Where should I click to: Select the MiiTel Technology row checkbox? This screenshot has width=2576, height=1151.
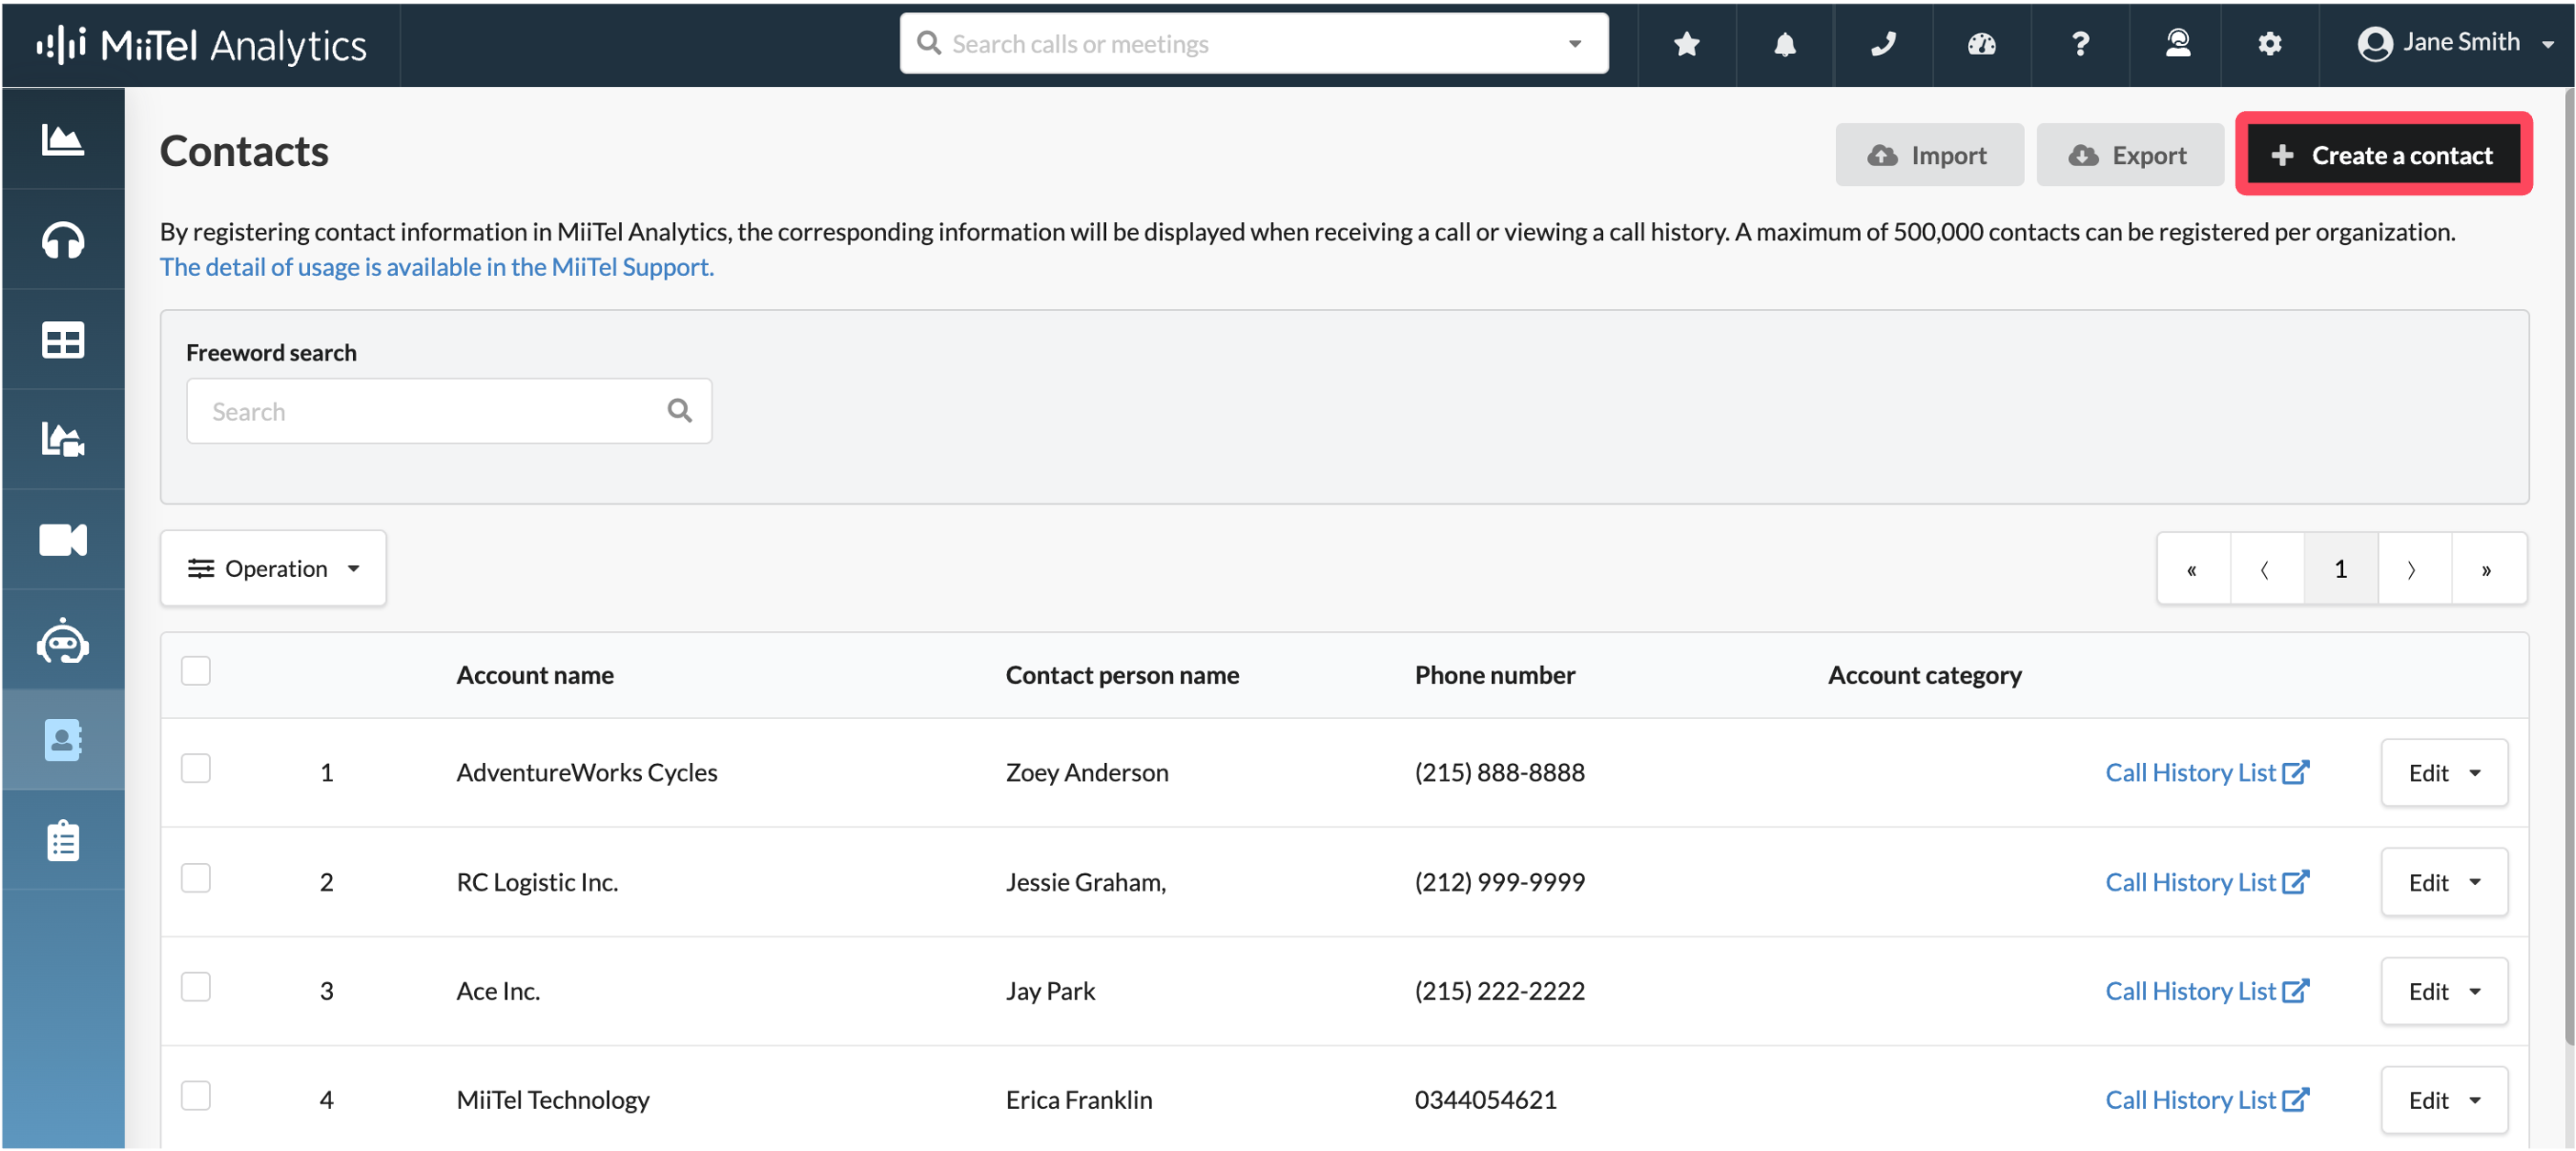coord(196,1095)
